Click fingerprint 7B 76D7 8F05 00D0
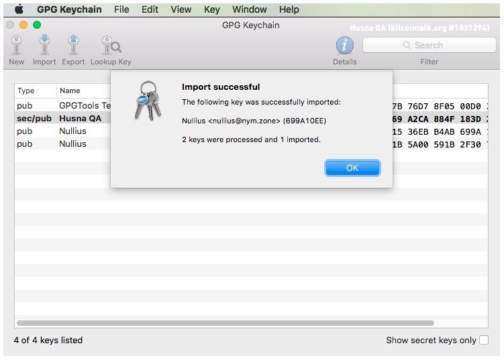The height and width of the screenshot is (360, 504). click(x=436, y=107)
